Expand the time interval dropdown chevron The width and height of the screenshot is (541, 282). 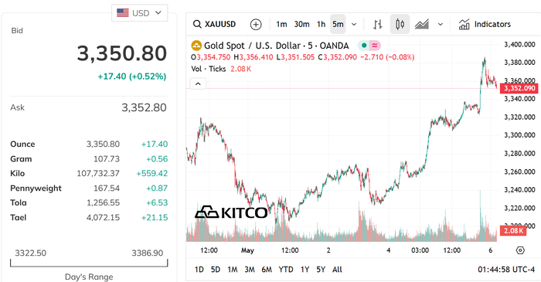tap(354, 24)
